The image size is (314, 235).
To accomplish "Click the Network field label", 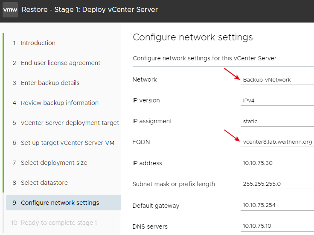I will click(x=145, y=79).
